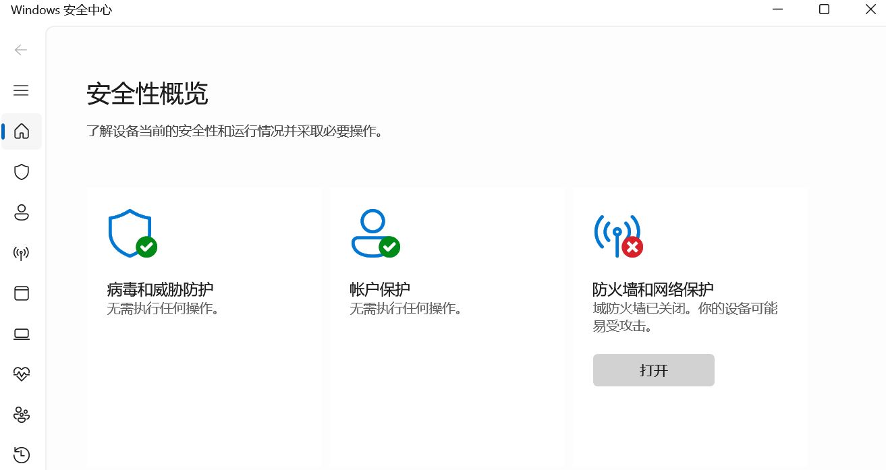Open Family options people sidebar icon
Viewport: 886px width, 470px height.
tap(22, 414)
